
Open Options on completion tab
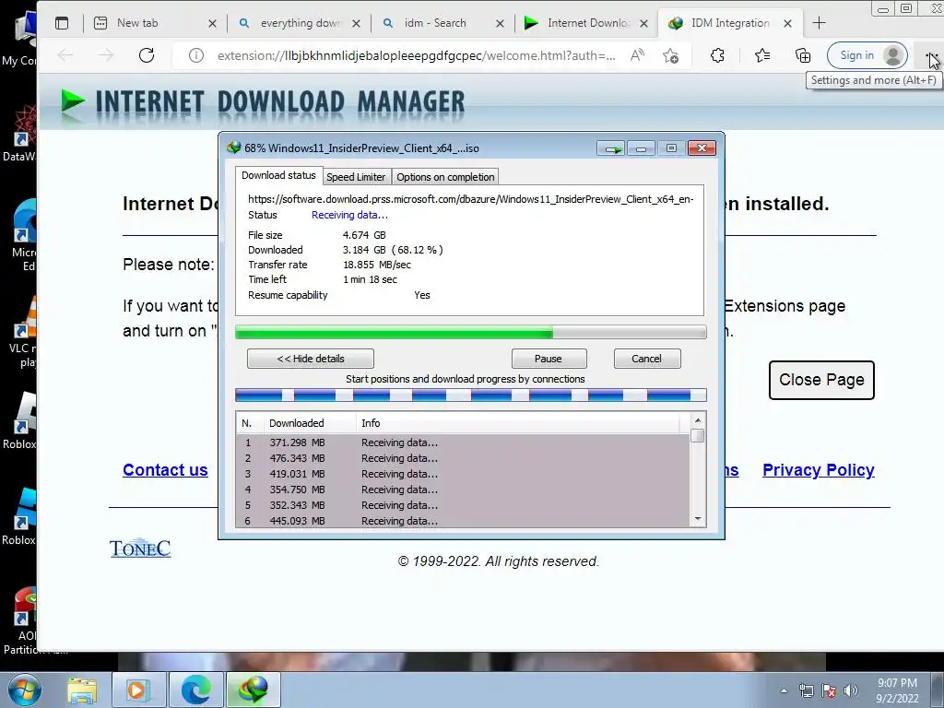(x=445, y=177)
